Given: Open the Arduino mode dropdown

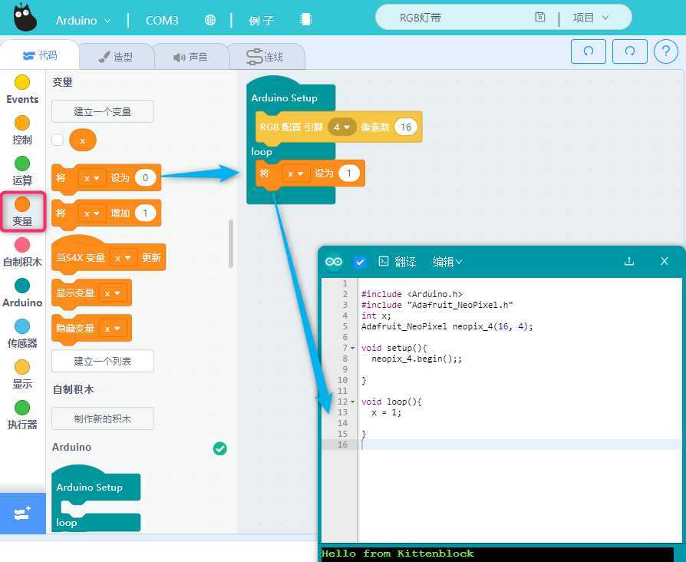Looking at the screenshot, I should pyautogui.click(x=83, y=20).
